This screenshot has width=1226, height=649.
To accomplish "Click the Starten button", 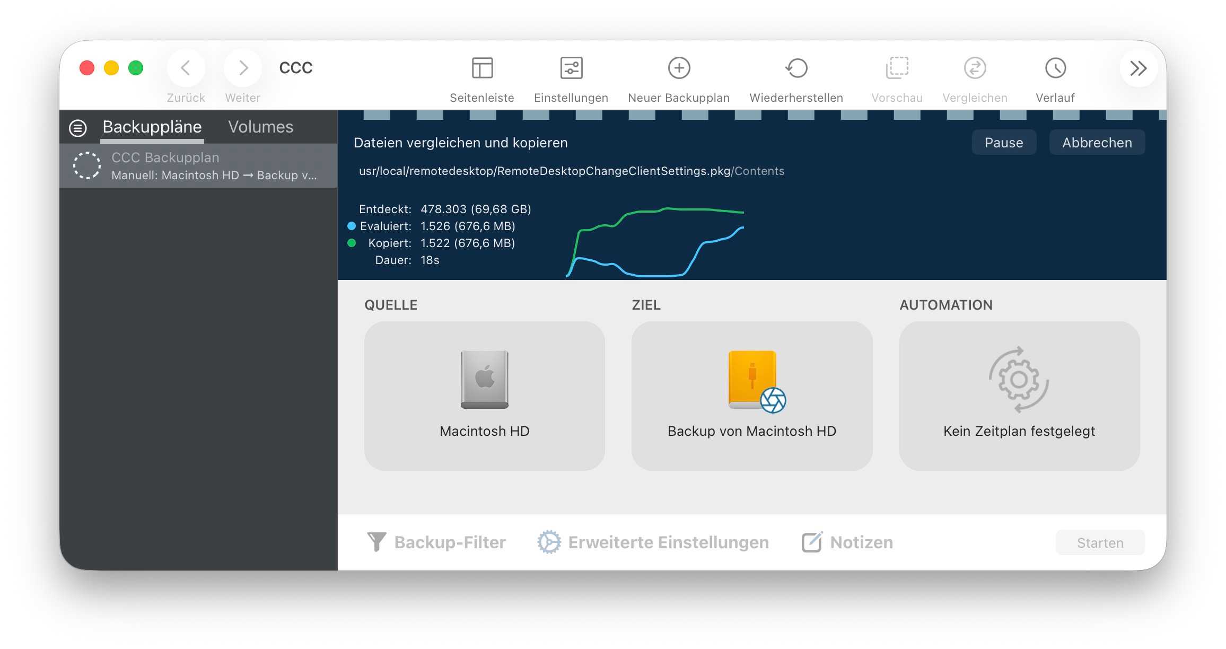I will click(x=1100, y=543).
